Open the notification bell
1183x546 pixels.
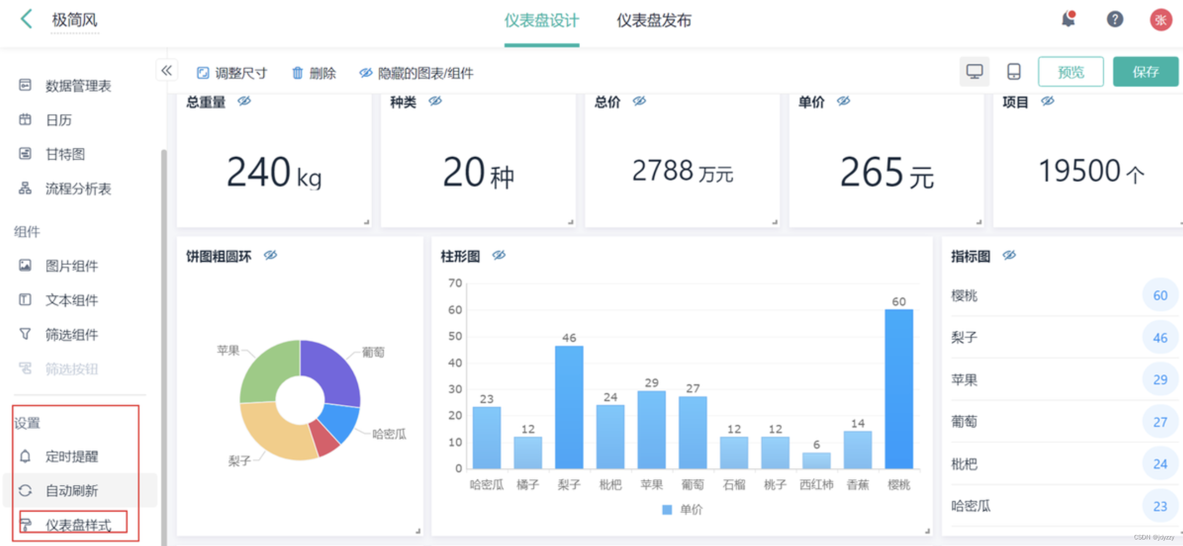coord(1068,19)
